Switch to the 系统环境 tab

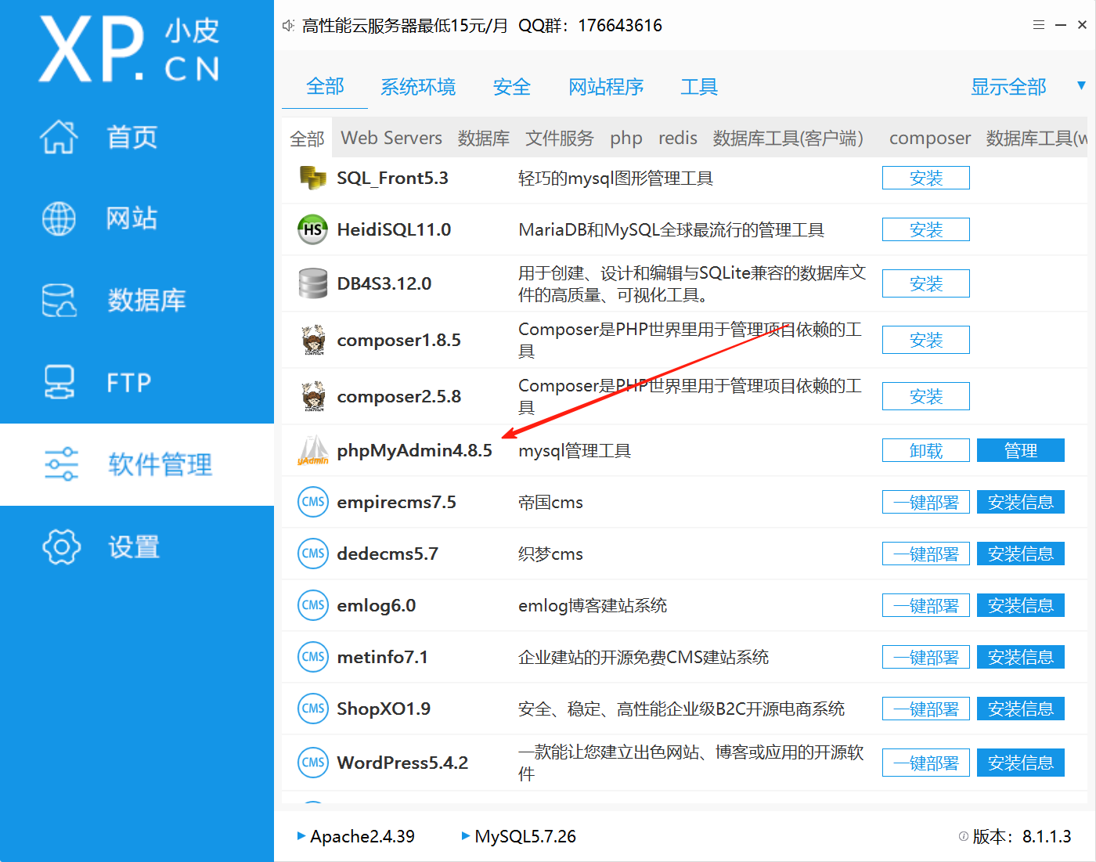(418, 87)
